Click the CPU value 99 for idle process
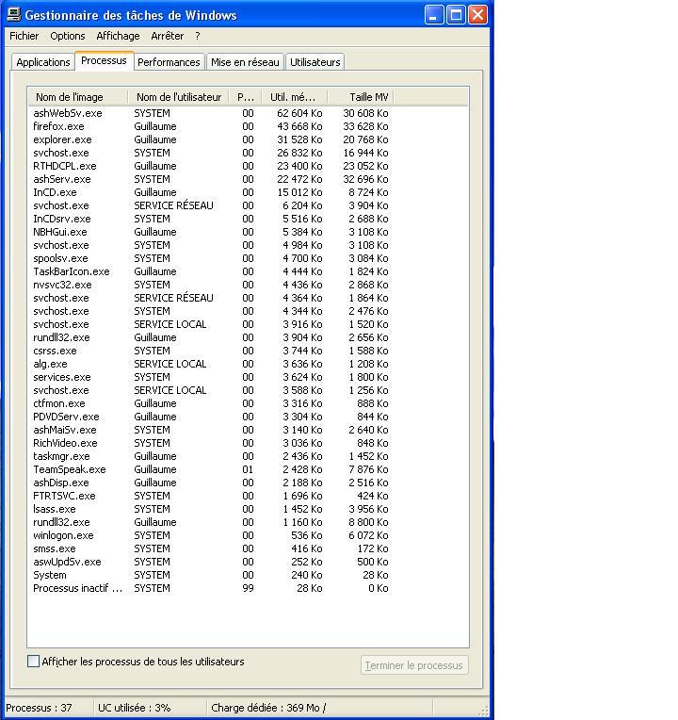 click(x=248, y=588)
